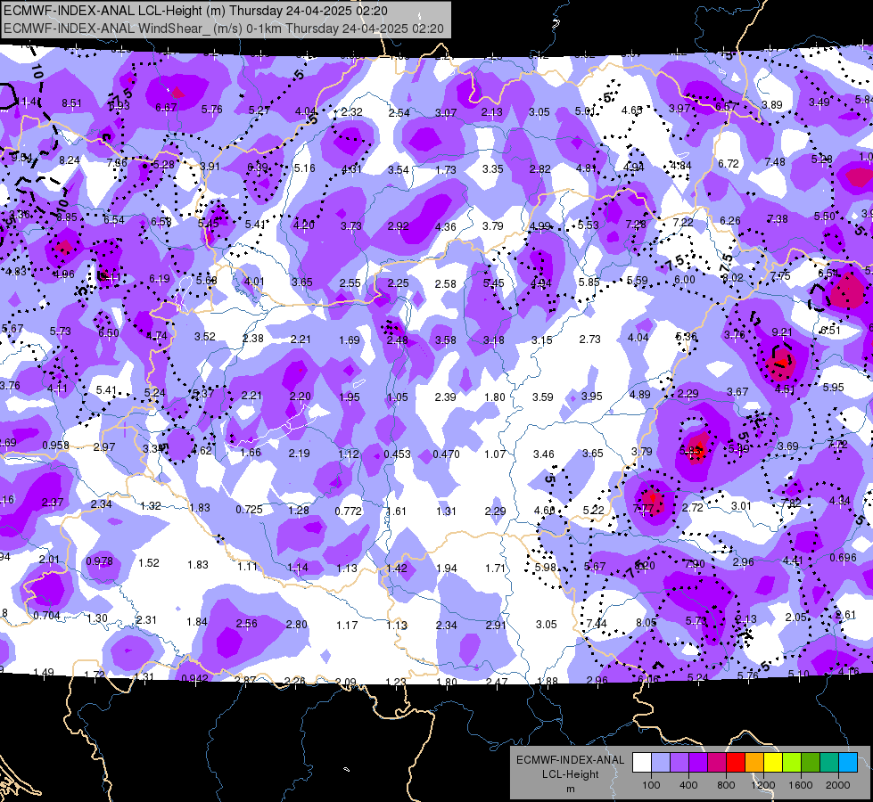Click the wind shear value 9.21
Image resolution: width=873 pixels, height=802 pixels.
click(782, 332)
